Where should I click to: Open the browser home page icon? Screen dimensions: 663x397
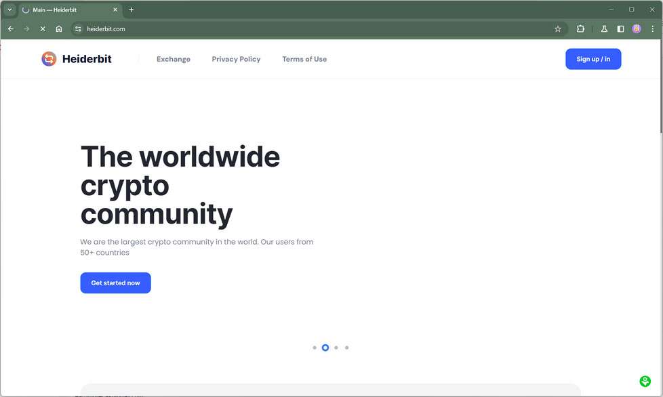point(59,28)
